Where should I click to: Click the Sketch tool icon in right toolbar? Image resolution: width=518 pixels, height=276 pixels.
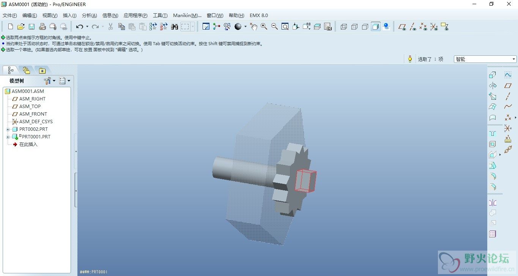[508, 75]
